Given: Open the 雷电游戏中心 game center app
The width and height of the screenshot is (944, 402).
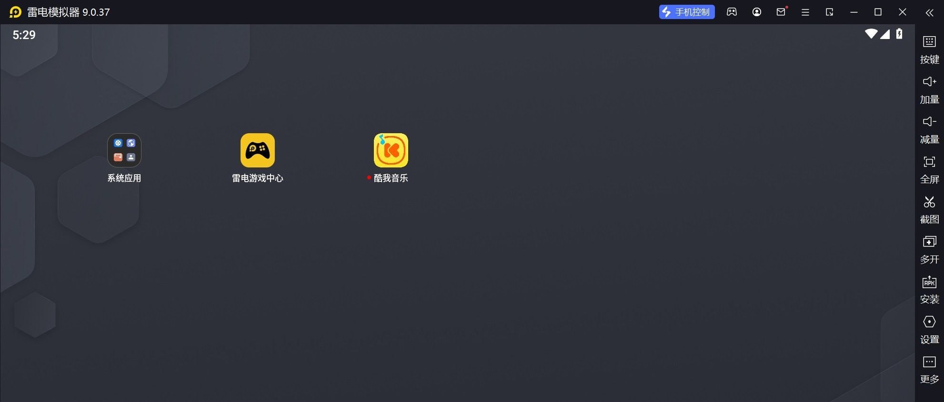Looking at the screenshot, I should click(x=257, y=151).
